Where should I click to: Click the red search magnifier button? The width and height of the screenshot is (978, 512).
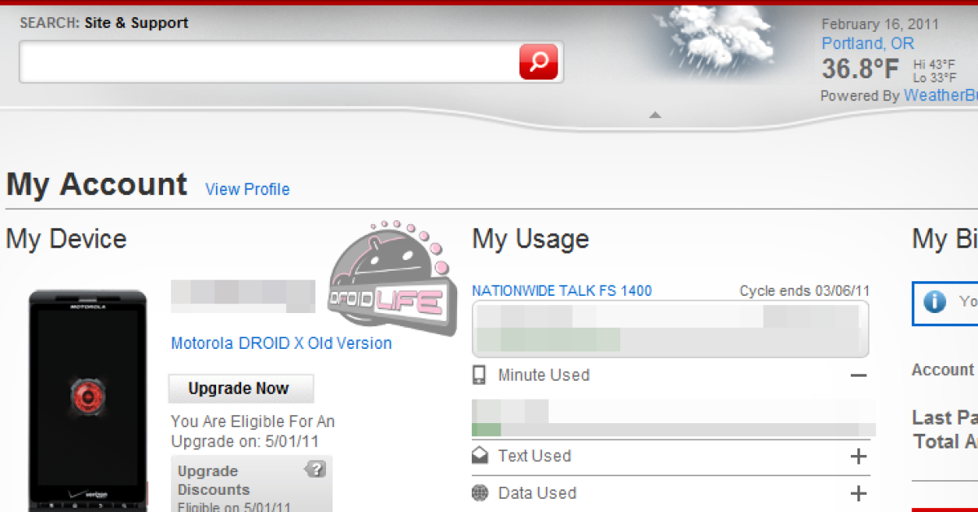click(x=539, y=62)
